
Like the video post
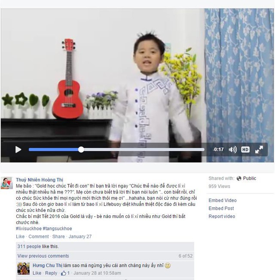[x=20, y=236]
